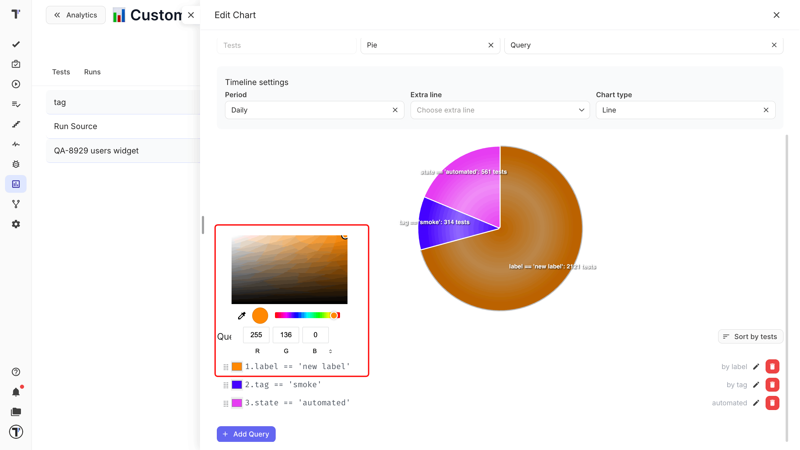Click the Testomat logo at top of sidebar
This screenshot has height=450, width=800.
16,14
